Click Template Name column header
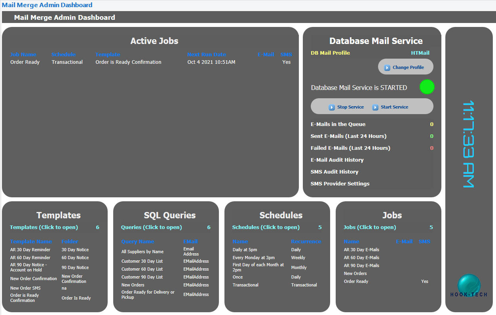Image resolution: width=496 pixels, height=315 pixels. 31,242
